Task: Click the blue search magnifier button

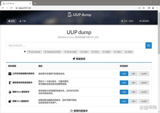Action: (x=149, y=45)
